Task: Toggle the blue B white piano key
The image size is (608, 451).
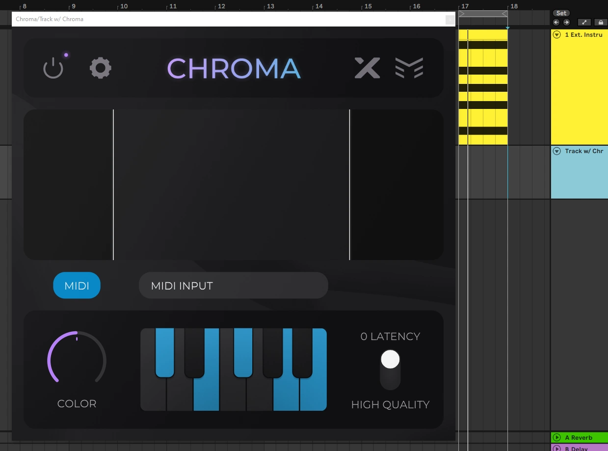Action: coord(314,395)
